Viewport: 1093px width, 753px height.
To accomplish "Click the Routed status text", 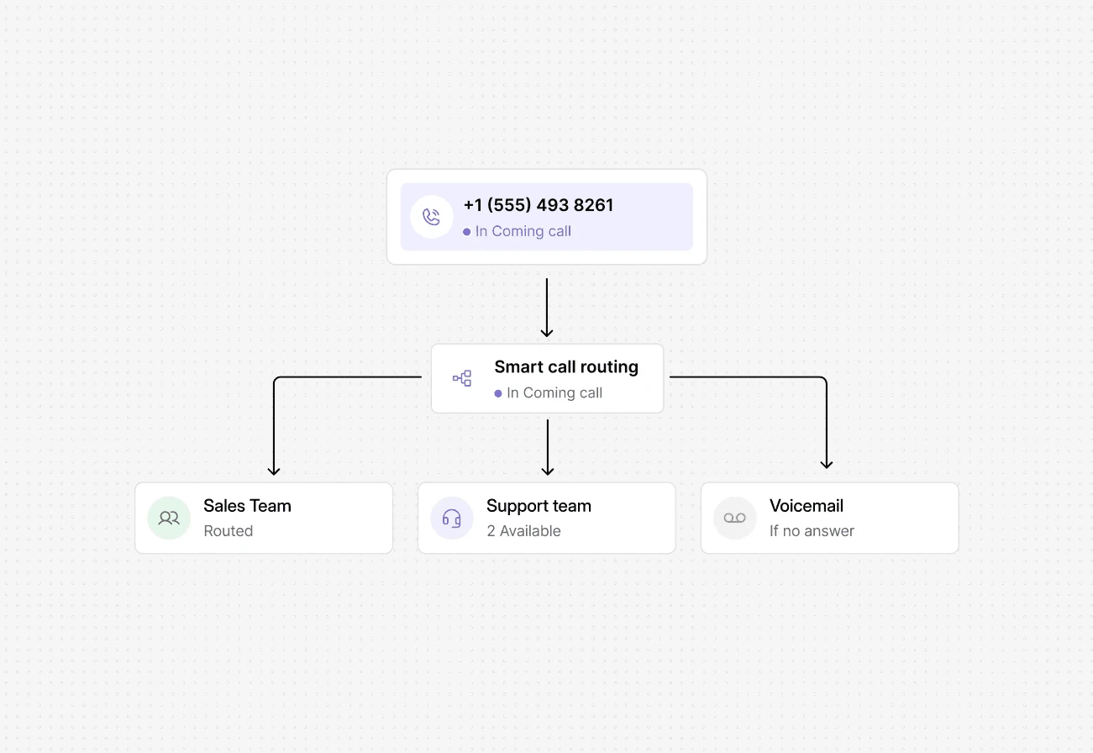I will 229,531.
